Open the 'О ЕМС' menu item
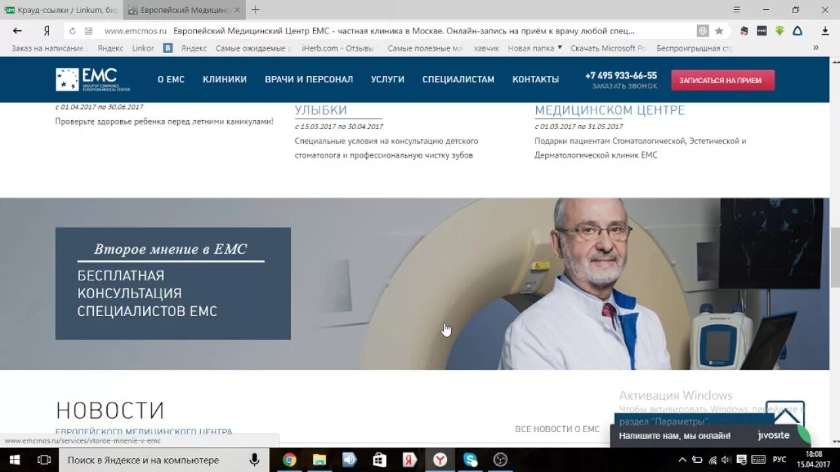 [171, 79]
